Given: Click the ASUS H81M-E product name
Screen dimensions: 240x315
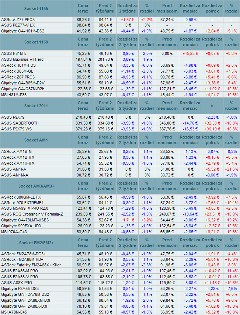Looking at the screenshot, I should 14,54.
